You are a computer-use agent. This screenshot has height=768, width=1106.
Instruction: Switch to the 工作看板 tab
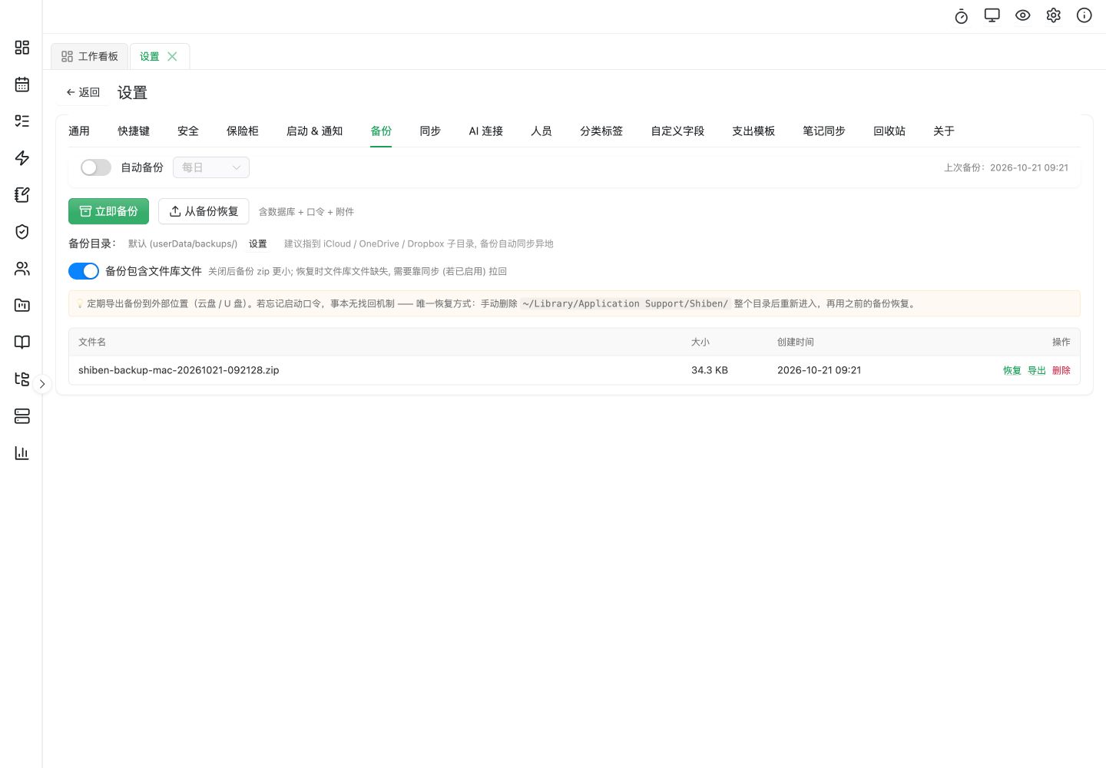click(x=90, y=56)
